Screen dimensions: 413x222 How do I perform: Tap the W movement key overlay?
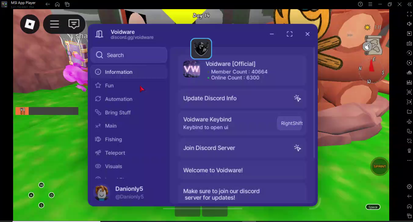pos(41,185)
